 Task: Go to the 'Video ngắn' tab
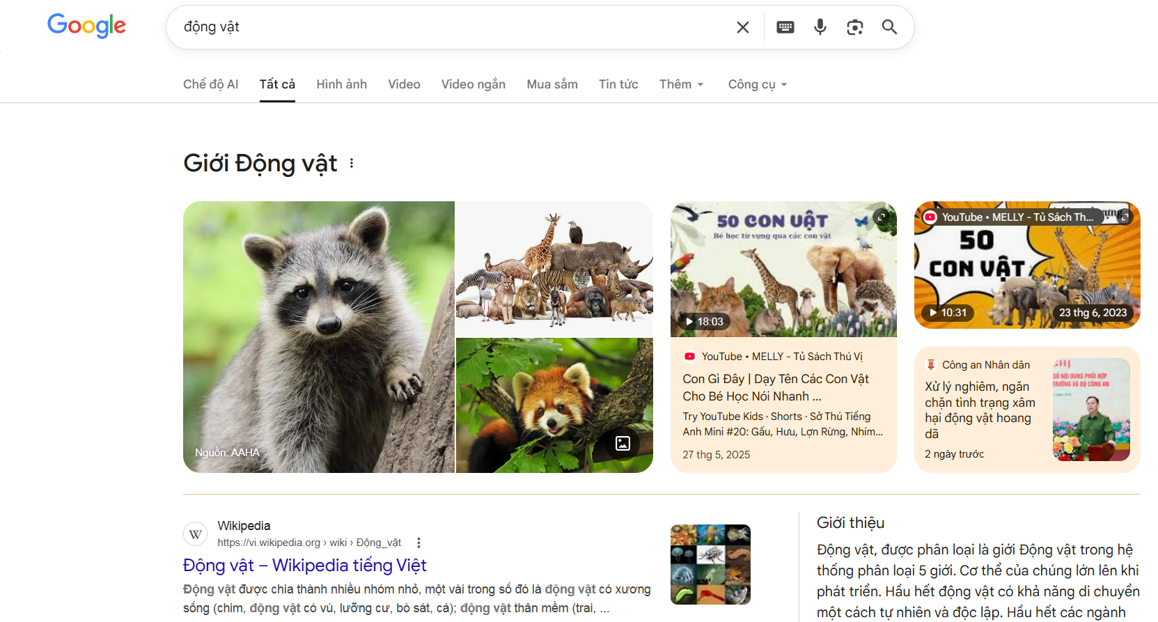[474, 84]
